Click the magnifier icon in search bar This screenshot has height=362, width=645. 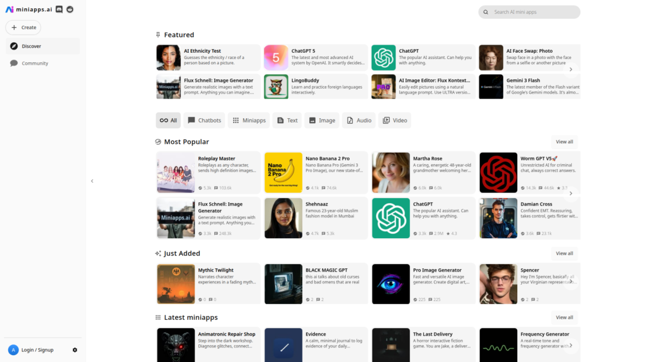486,12
